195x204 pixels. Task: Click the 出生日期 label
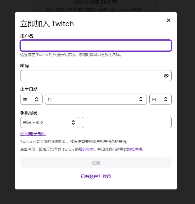point(29,89)
